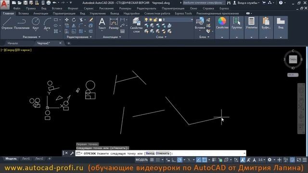Image resolution: width=308 pixels, height=173 pixels.
Task: Toggle ortho mode in status bar
Action: [x=173, y=160]
